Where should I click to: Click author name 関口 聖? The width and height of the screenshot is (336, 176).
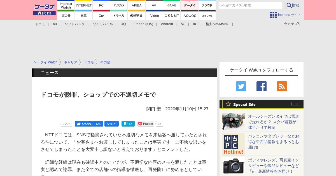(154, 109)
